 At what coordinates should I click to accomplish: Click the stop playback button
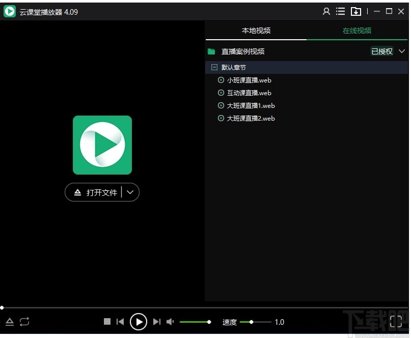coord(107,322)
